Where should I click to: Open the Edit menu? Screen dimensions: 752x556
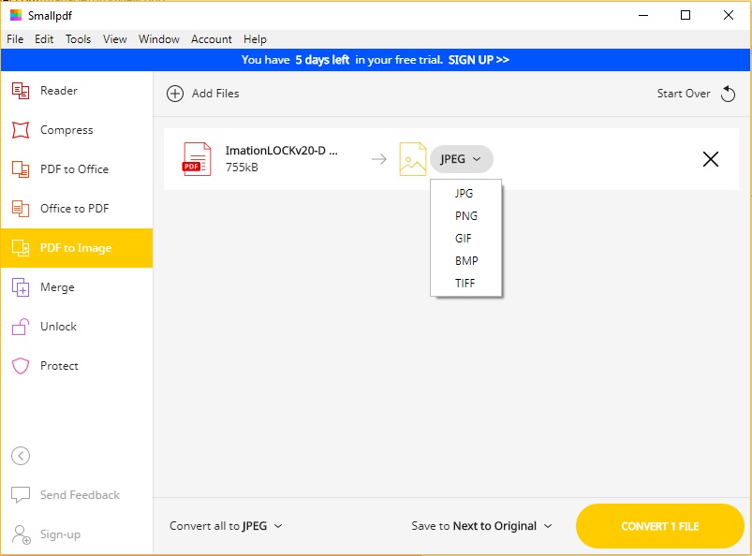44,39
